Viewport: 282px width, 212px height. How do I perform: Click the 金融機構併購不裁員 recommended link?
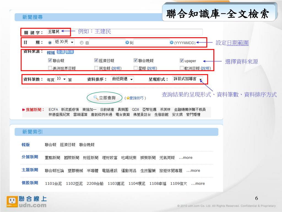click(190, 110)
